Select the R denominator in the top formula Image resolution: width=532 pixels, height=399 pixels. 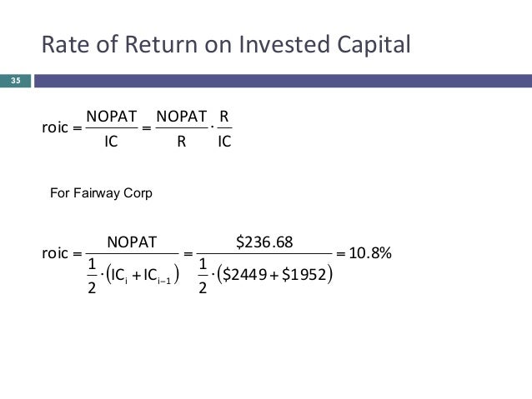[x=181, y=141]
